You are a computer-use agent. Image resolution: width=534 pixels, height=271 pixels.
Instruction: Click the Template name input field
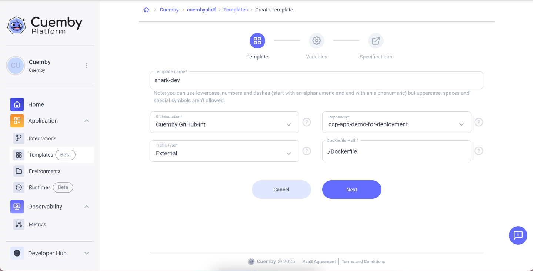pos(316,80)
